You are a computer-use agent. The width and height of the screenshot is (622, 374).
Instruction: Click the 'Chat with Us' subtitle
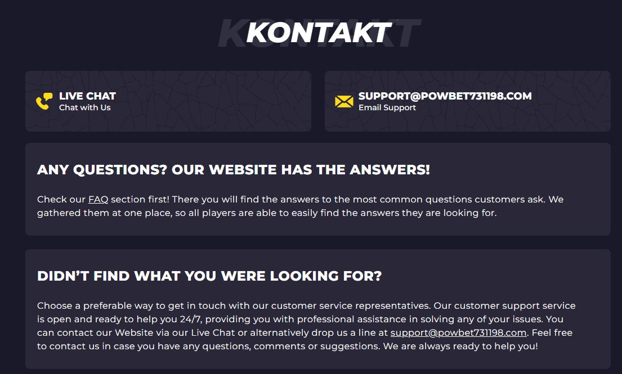click(x=85, y=107)
